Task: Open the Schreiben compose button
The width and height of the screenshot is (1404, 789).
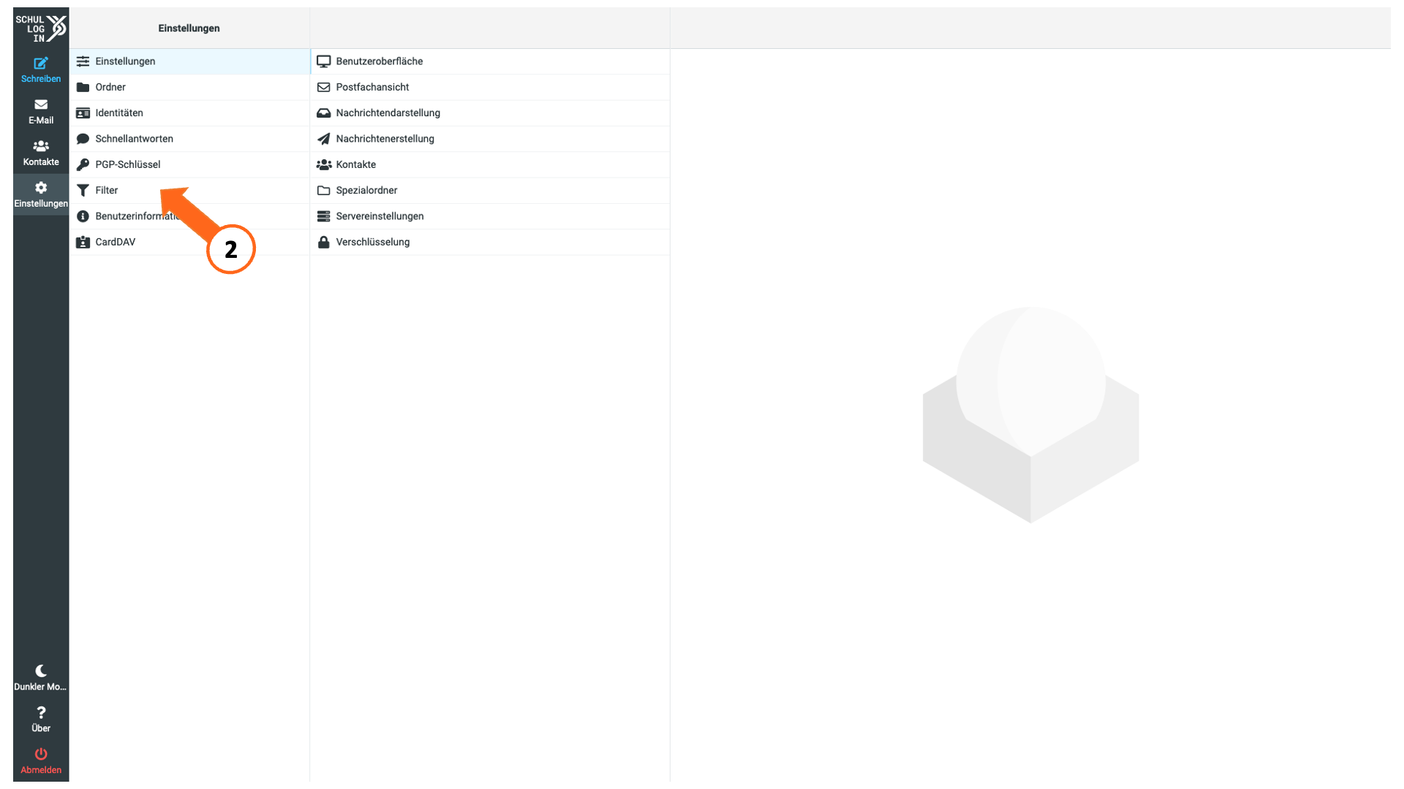Action: click(x=41, y=70)
